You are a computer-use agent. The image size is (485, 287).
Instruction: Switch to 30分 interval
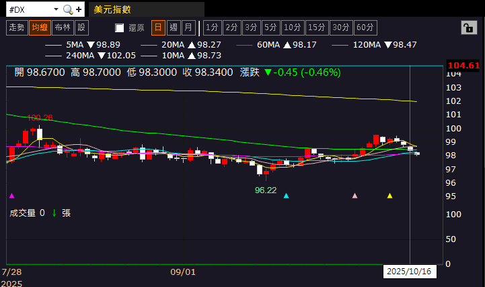(341, 27)
